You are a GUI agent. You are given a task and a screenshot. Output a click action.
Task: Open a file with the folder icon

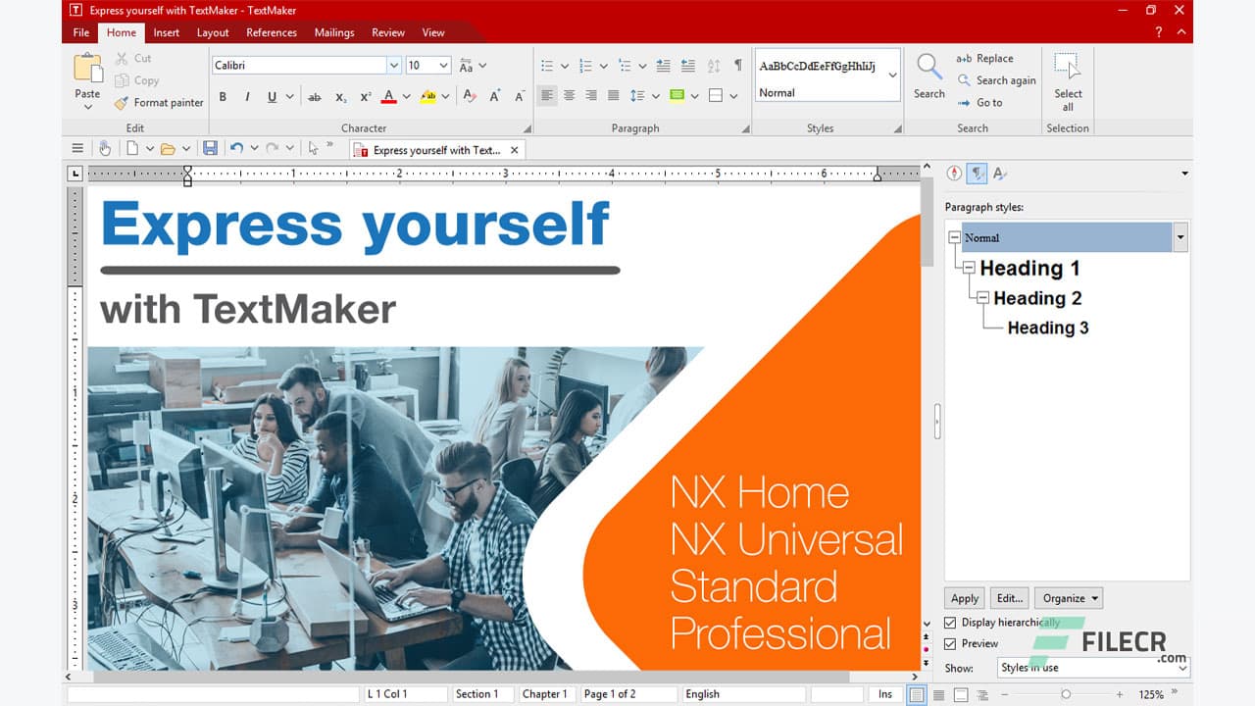(168, 148)
